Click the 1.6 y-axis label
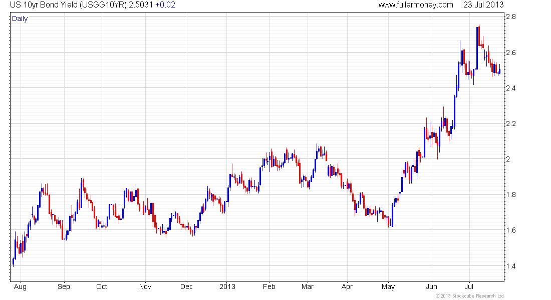This screenshot has height=300, width=551. coord(511,230)
